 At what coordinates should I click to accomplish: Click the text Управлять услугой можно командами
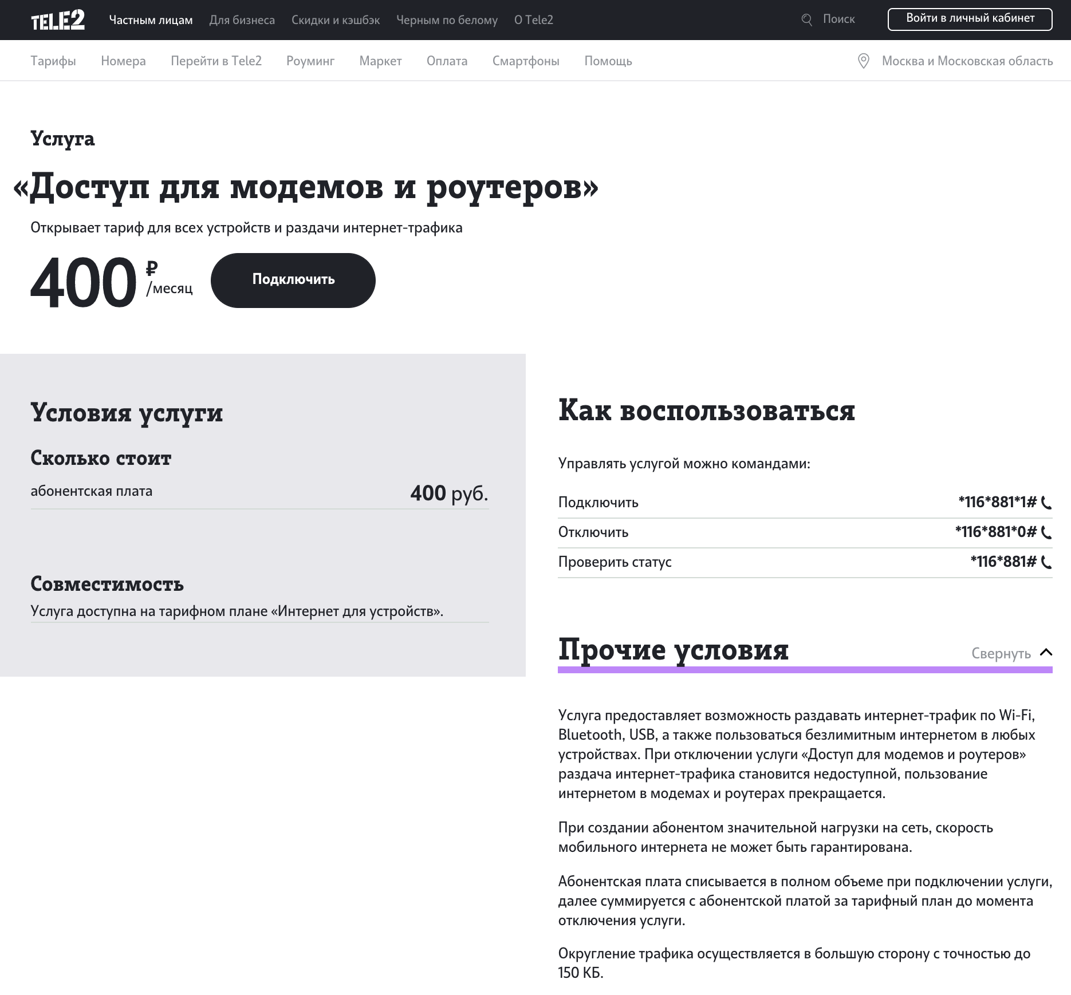pyautogui.click(x=684, y=463)
